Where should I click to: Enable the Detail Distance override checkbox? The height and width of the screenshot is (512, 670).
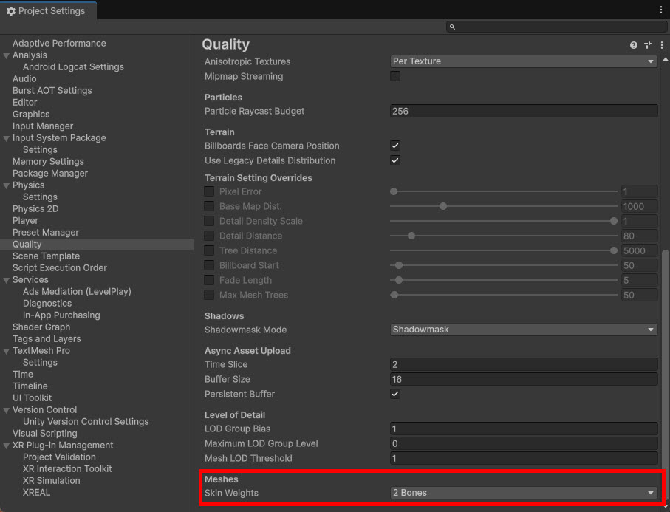click(x=209, y=236)
